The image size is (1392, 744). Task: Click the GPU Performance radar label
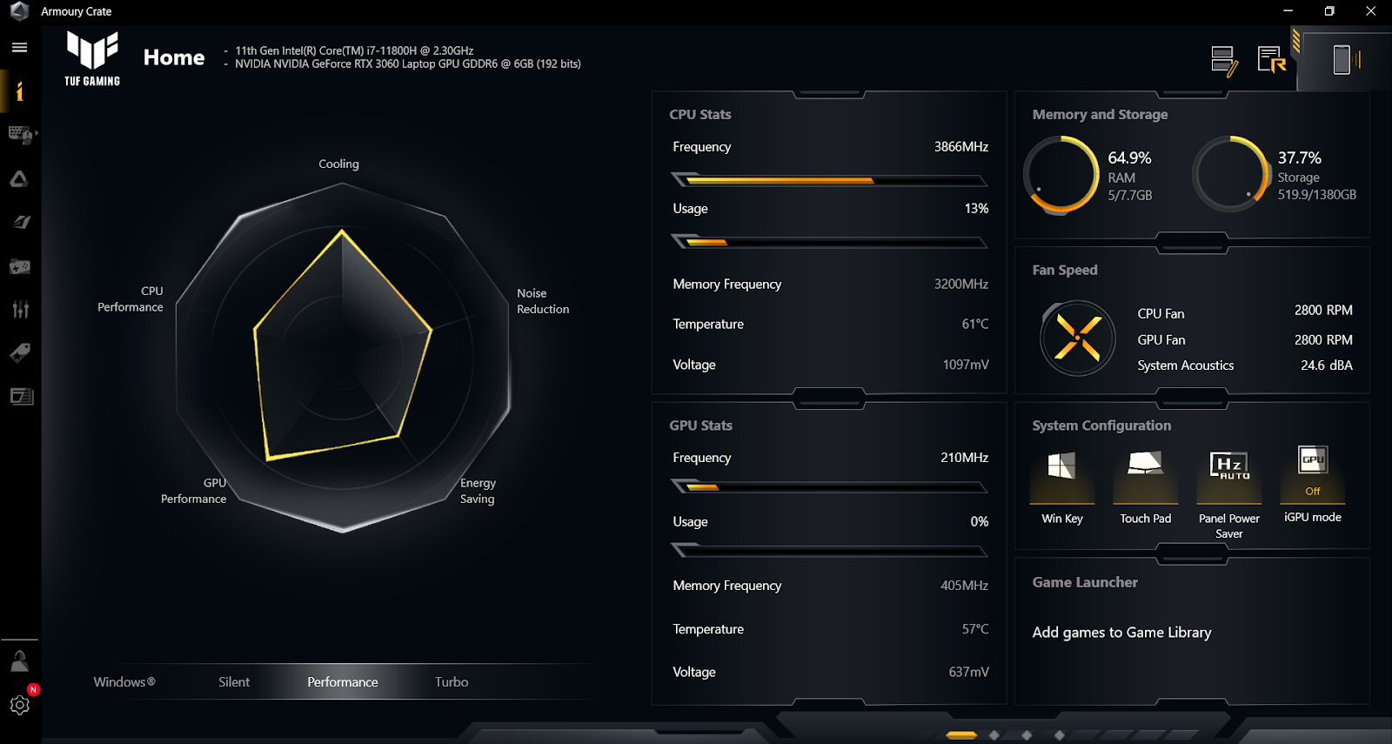click(193, 491)
